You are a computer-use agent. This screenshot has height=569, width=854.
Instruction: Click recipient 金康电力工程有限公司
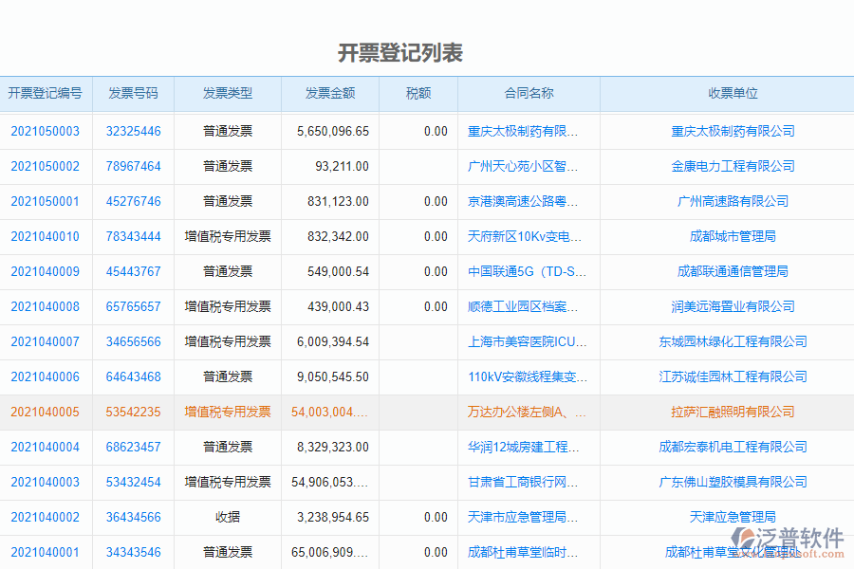point(733,166)
